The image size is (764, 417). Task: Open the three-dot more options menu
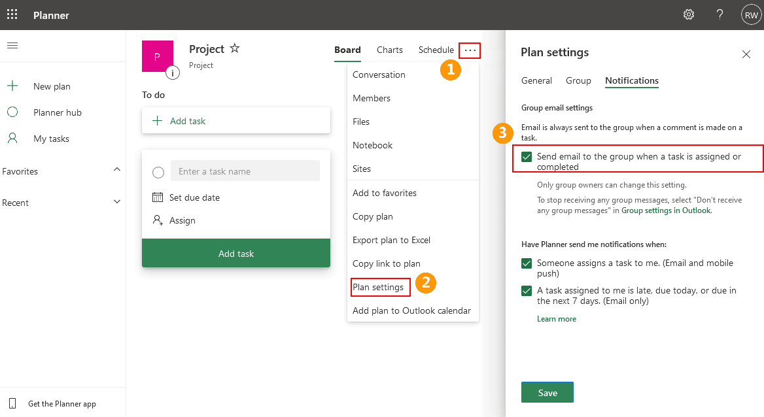coord(470,50)
